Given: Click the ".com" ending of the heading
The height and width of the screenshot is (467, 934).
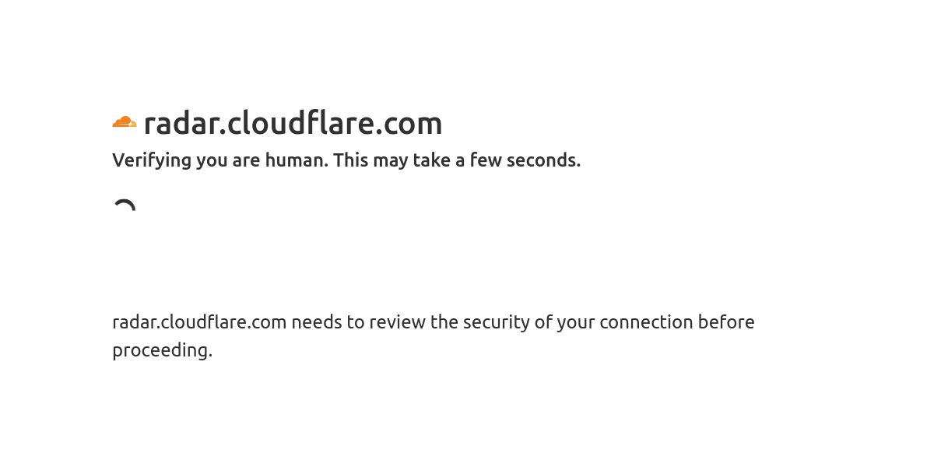Looking at the screenshot, I should tap(410, 123).
